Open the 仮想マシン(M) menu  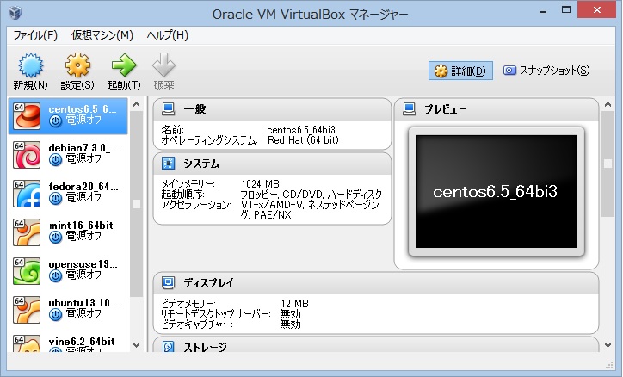pyautogui.click(x=102, y=35)
